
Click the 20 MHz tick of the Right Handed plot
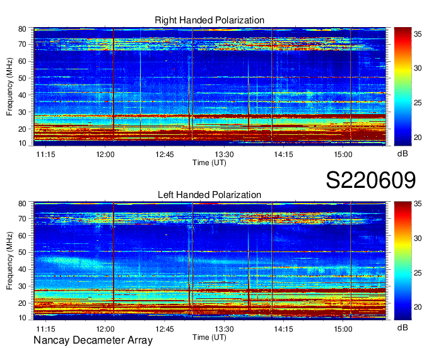coord(22,129)
